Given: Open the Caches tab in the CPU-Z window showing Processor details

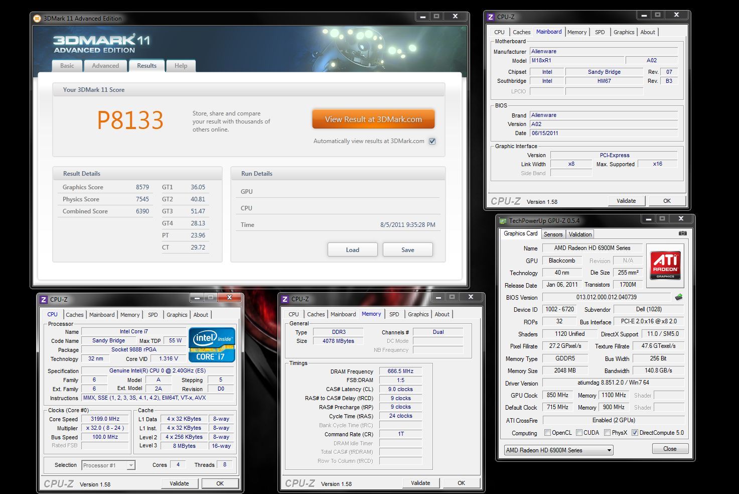Looking at the screenshot, I should (x=75, y=315).
